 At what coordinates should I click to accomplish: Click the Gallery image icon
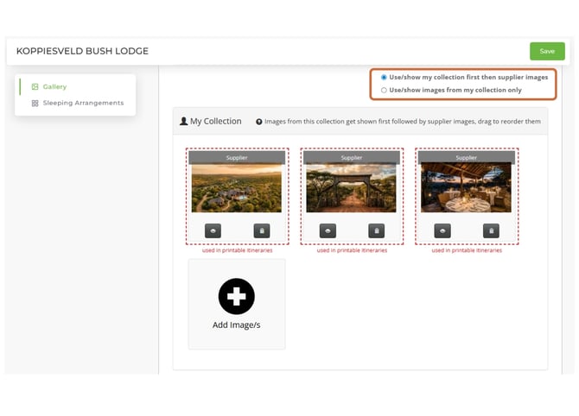click(x=35, y=86)
